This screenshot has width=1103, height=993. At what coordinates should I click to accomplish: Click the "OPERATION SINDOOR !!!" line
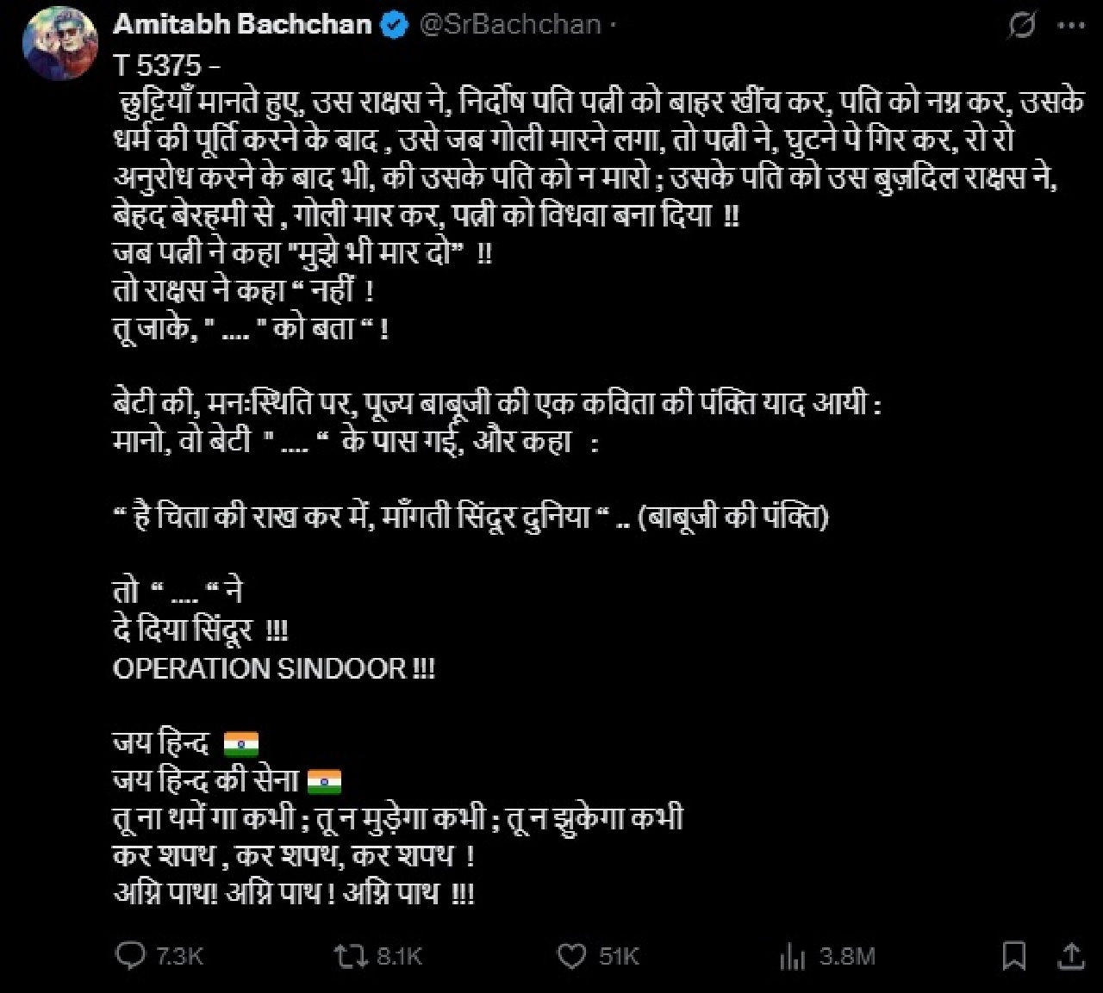click(274, 668)
